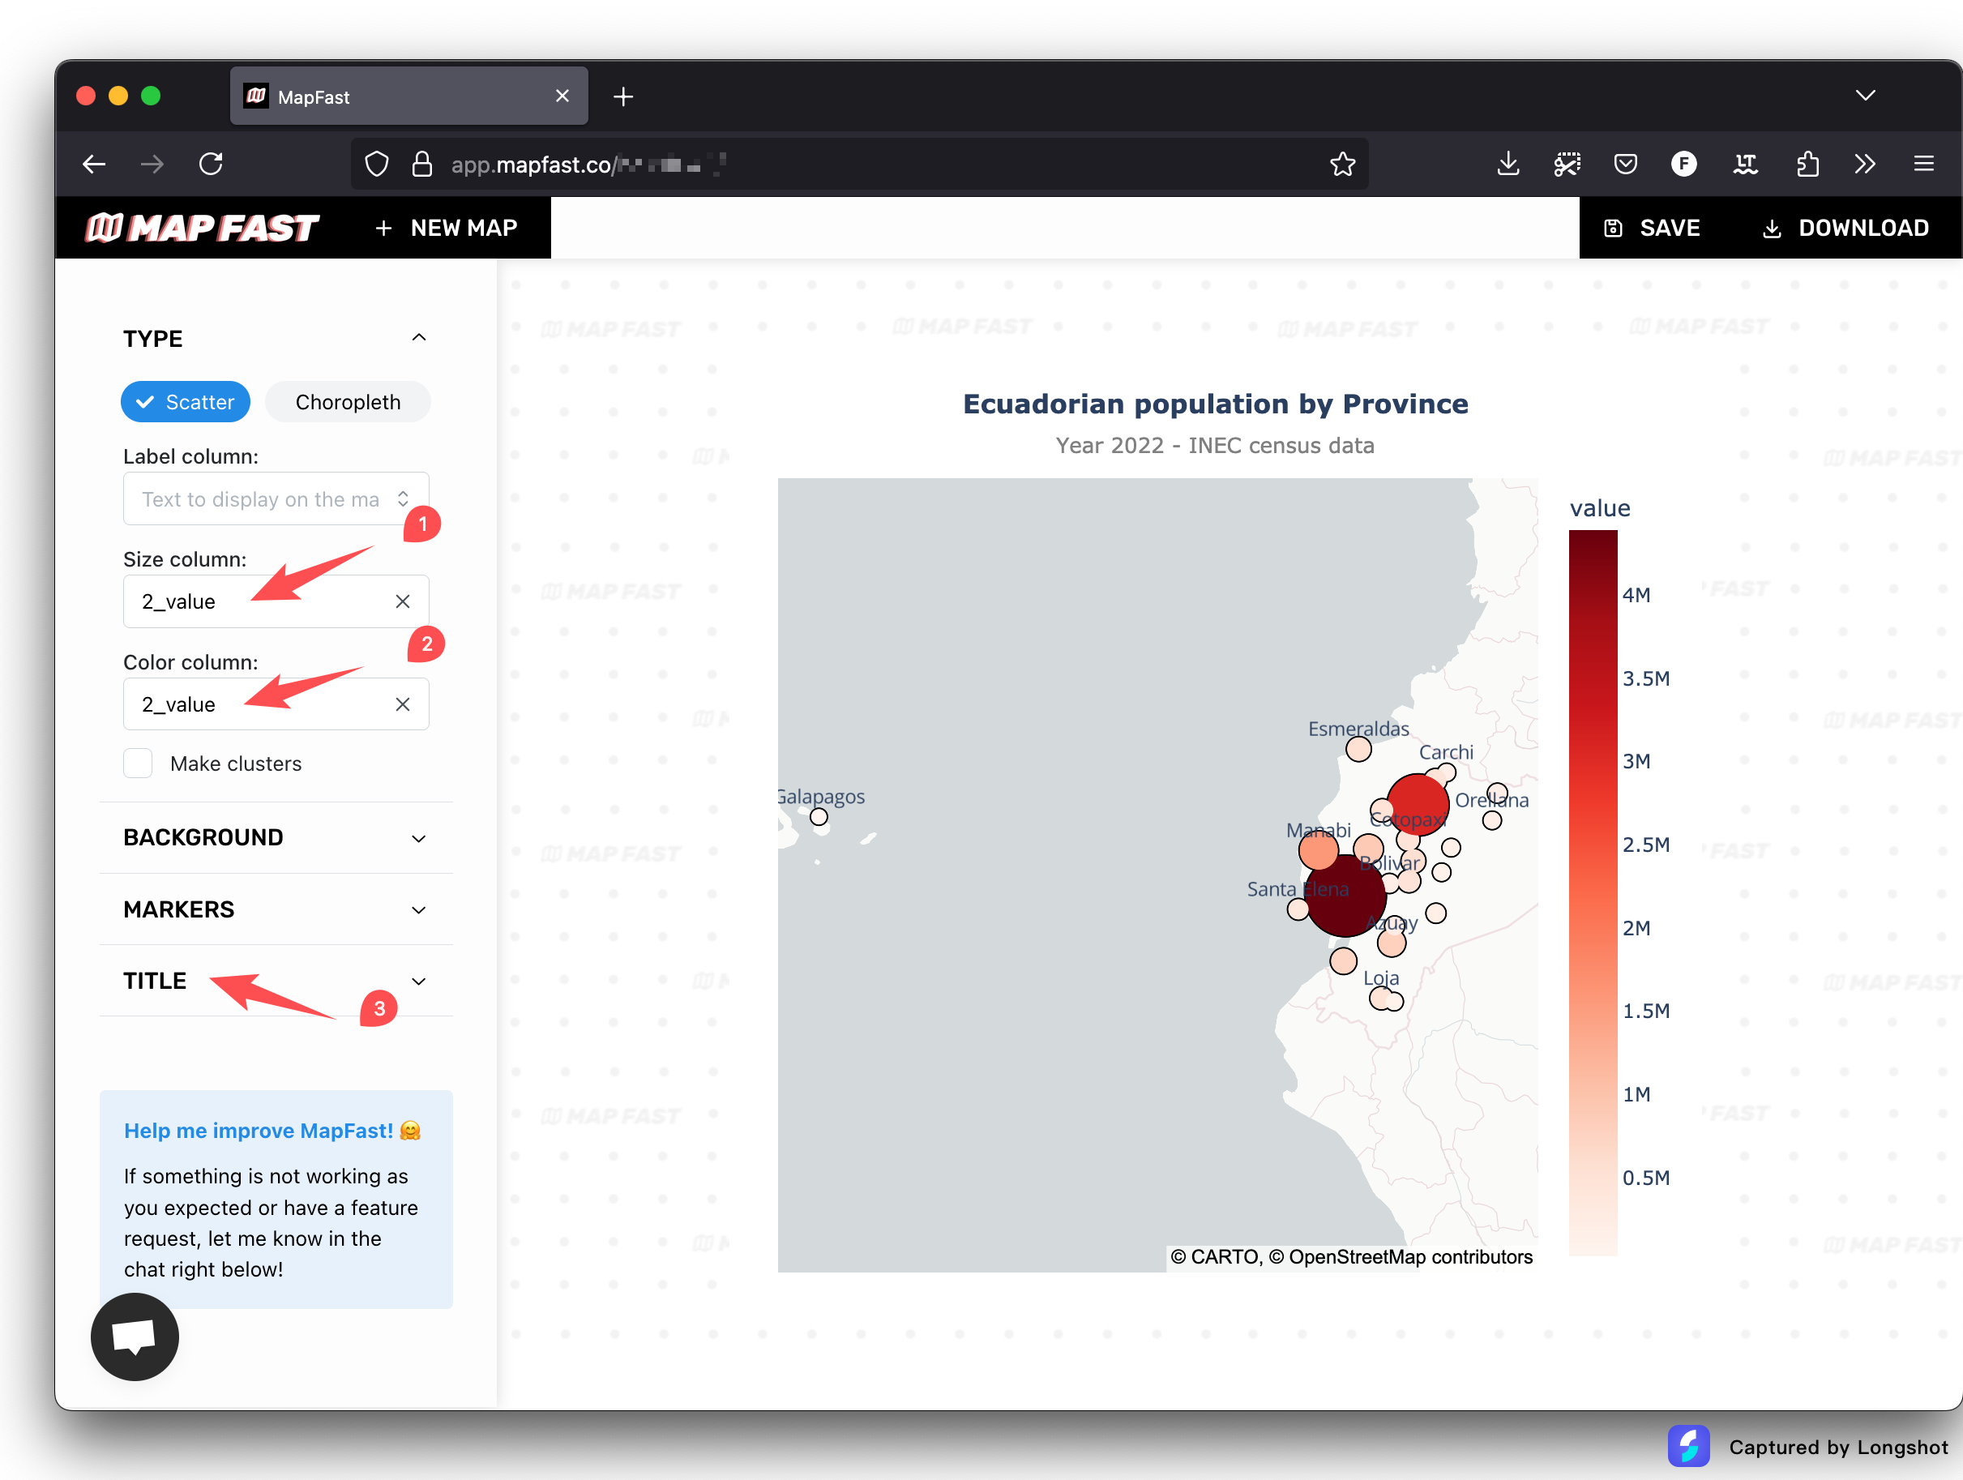Viewport: 1963px width, 1480px height.
Task: Click the map title text
Action: point(1215,404)
